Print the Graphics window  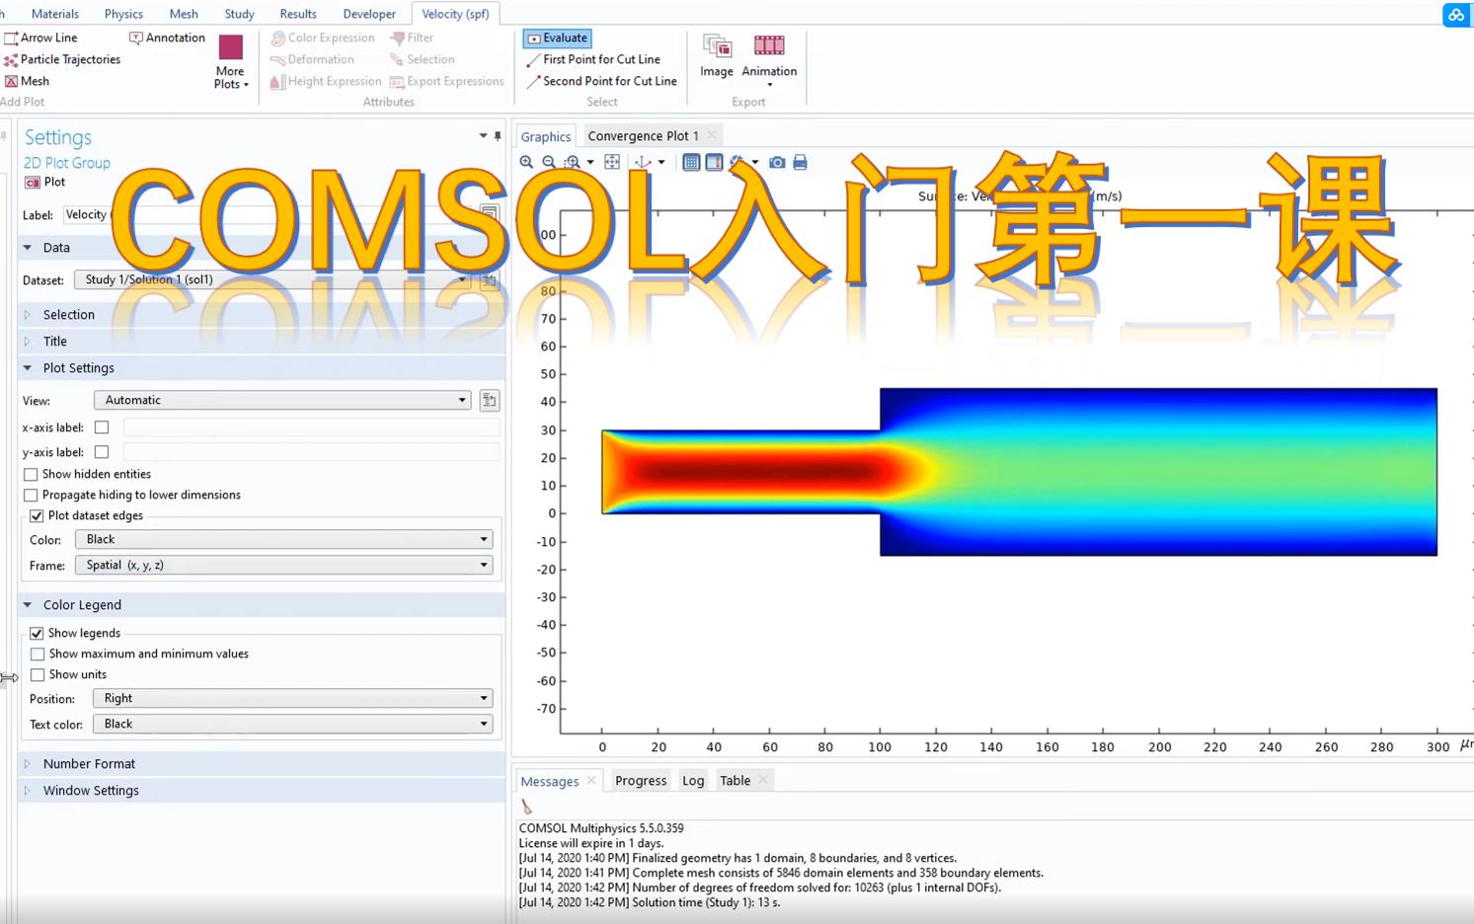800,162
